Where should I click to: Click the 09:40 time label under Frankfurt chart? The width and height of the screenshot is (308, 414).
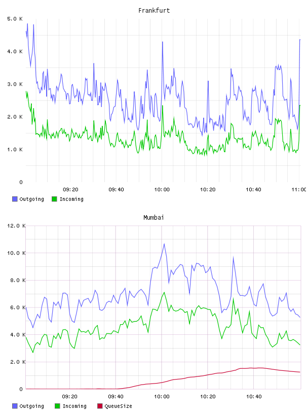(117, 190)
